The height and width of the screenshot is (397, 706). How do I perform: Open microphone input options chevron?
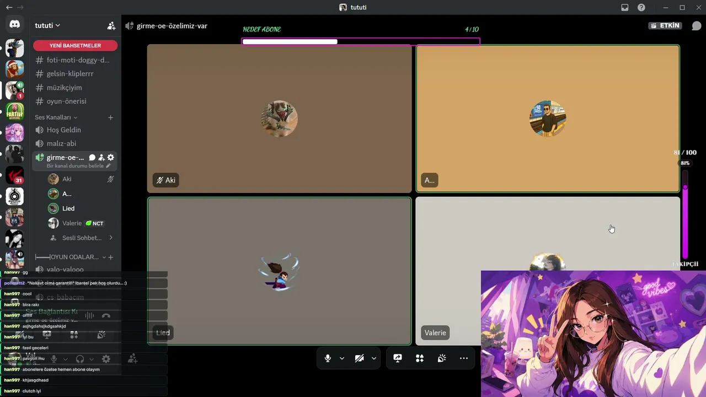click(x=342, y=358)
